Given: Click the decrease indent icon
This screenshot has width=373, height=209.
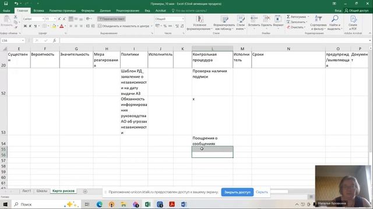Looking at the screenshot, I should (x=88, y=26).
